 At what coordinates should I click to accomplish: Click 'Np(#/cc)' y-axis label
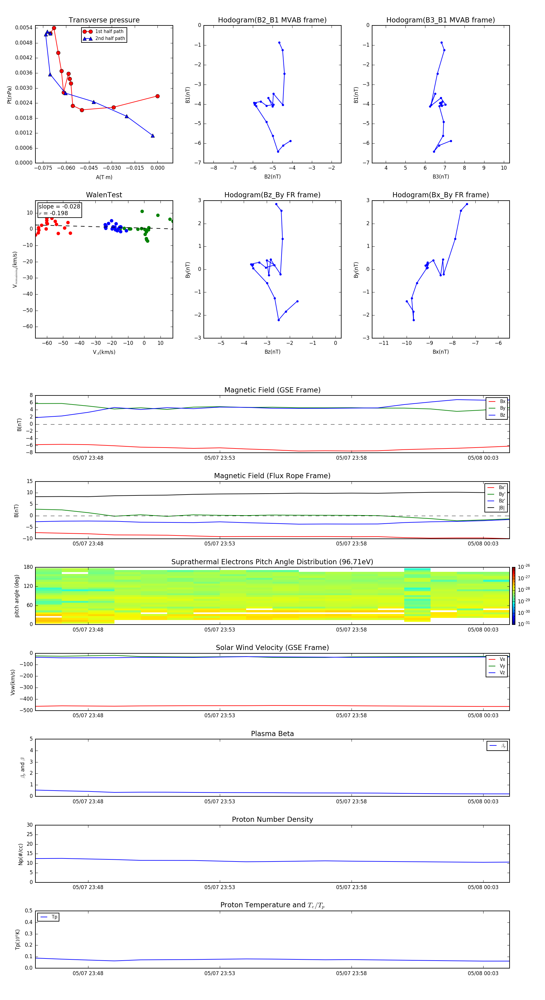(x=21, y=854)
